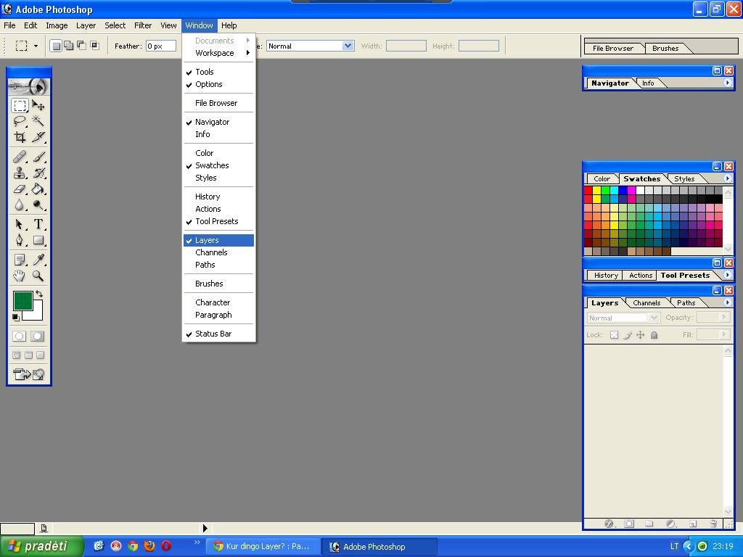The width and height of the screenshot is (743, 557).
Task: Open the Filter menu
Action: (x=143, y=25)
